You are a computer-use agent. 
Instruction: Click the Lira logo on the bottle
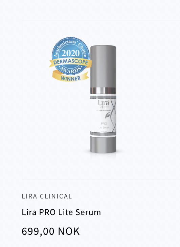coord(104,103)
